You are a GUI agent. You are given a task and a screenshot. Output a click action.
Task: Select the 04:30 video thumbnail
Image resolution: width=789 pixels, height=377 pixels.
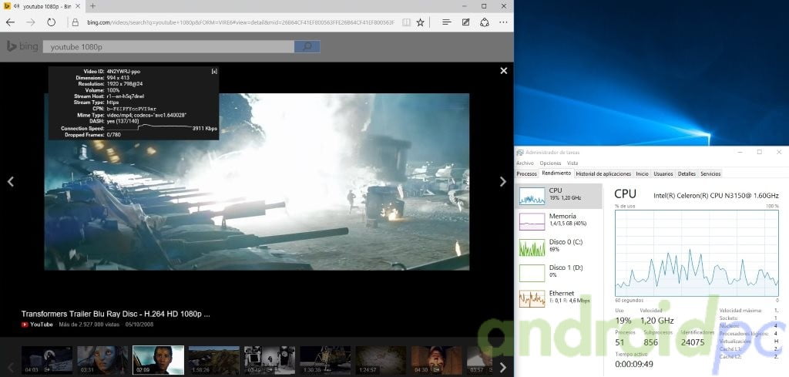click(x=437, y=360)
